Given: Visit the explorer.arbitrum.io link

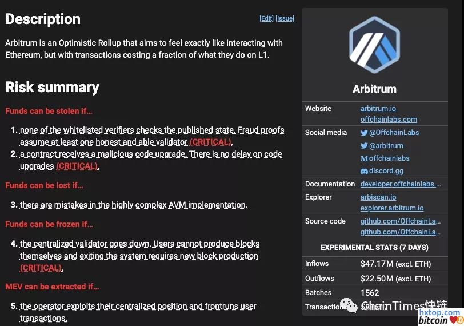Looking at the screenshot, I should coord(392,208).
